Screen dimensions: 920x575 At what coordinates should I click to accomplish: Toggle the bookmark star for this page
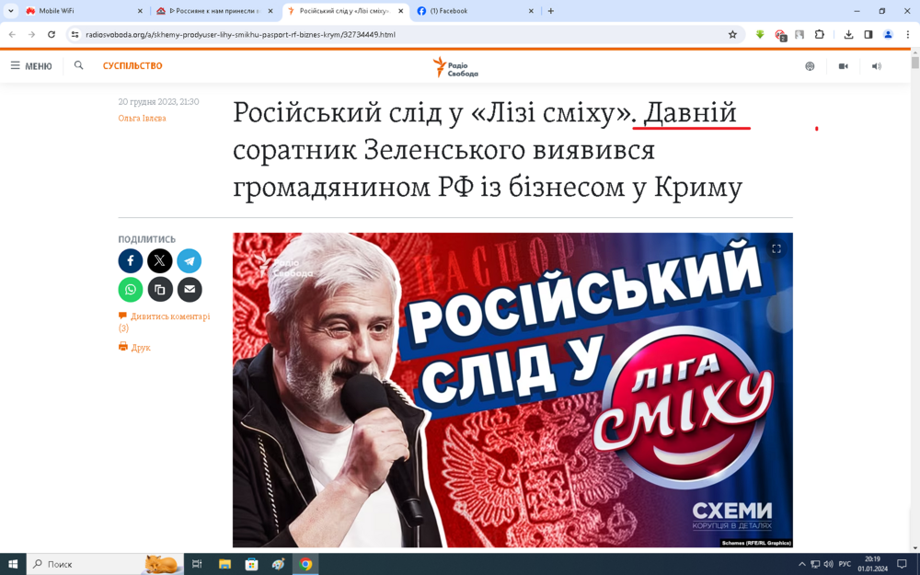click(732, 34)
